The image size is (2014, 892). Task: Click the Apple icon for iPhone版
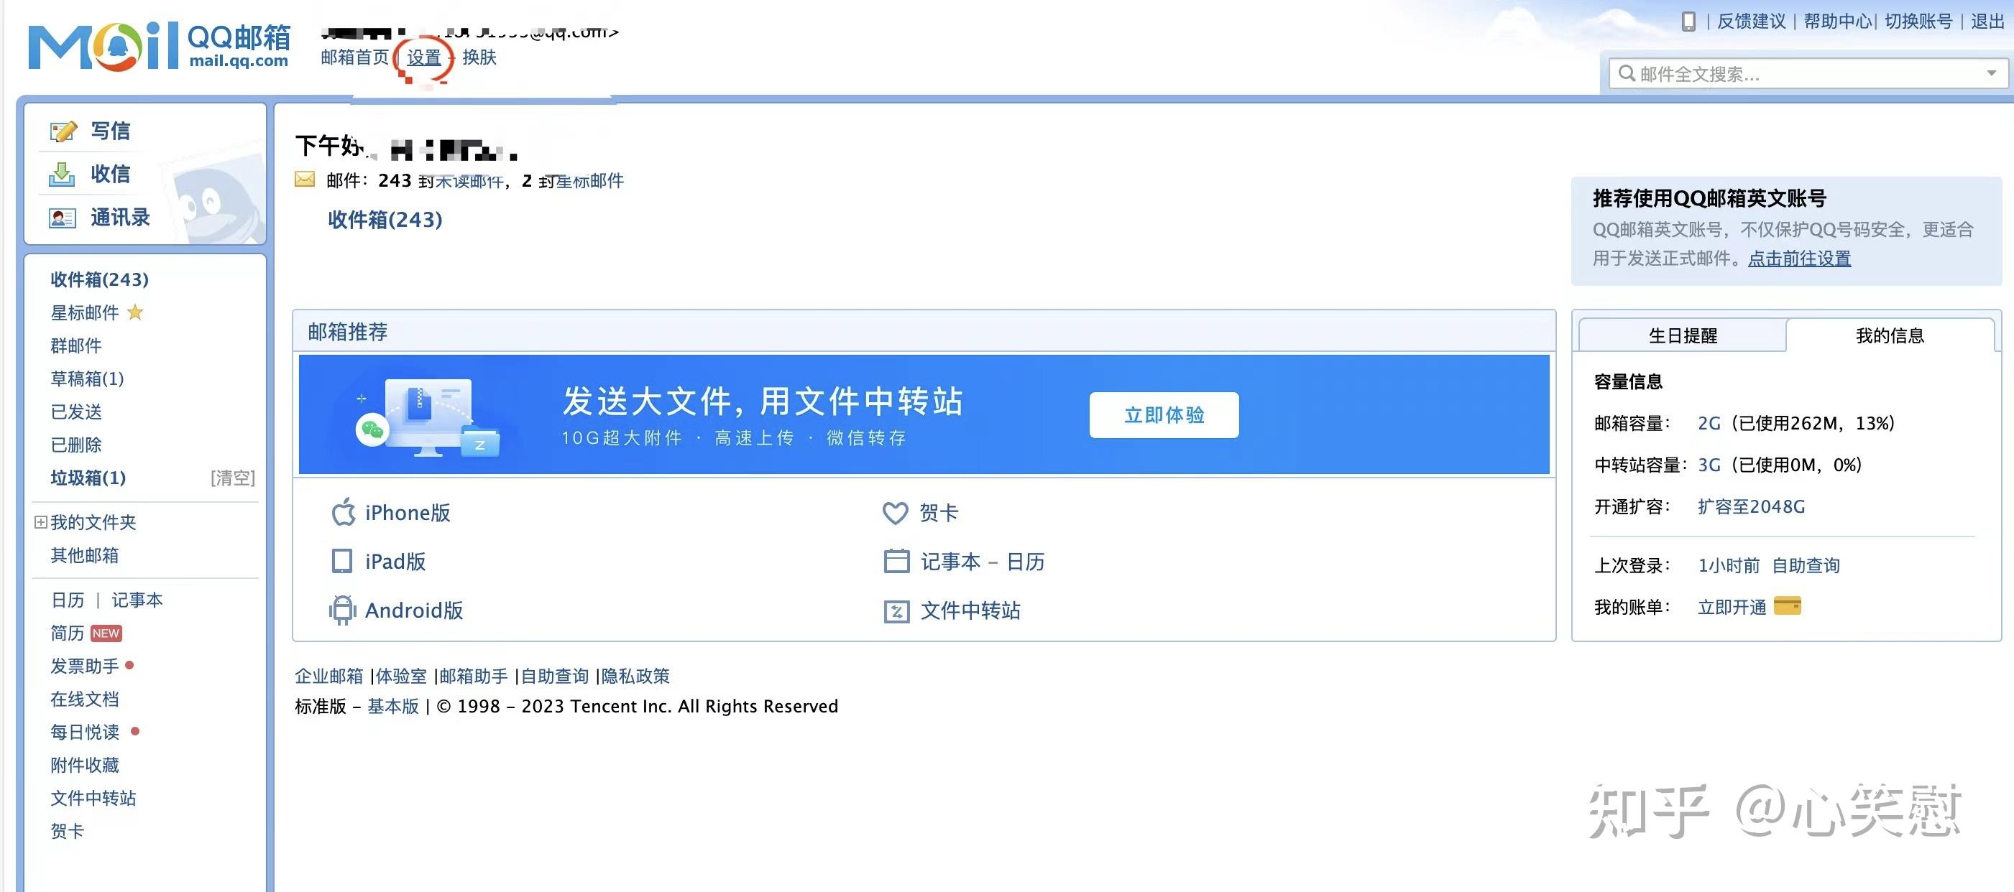(344, 512)
